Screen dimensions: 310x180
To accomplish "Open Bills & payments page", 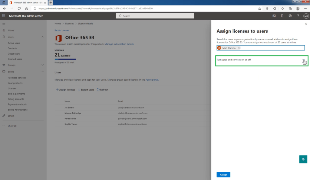I will 16,94.
